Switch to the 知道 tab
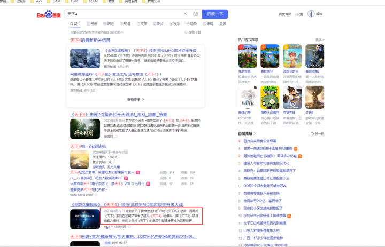Image resolution: width=385 pixels, height=247 pixels. 125,24
